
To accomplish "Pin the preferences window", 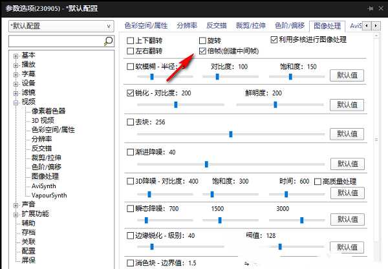I will [371, 8].
